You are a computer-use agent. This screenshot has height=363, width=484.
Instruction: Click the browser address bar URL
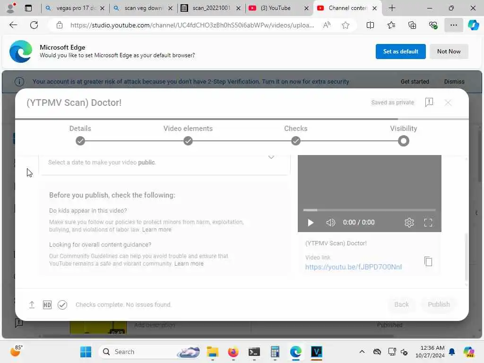click(192, 26)
